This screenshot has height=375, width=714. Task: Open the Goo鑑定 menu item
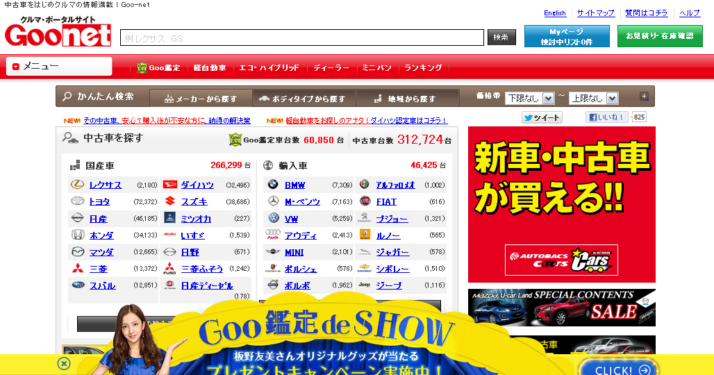click(x=158, y=68)
